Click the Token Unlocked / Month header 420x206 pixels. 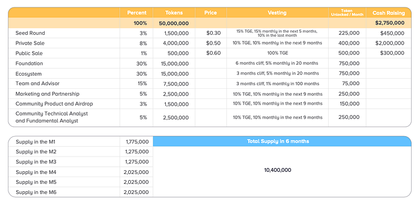tap(347, 13)
